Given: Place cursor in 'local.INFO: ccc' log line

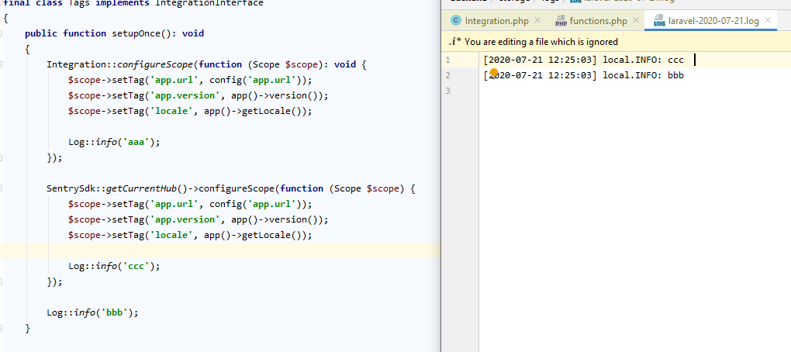Looking at the screenshot, I should 643,60.
